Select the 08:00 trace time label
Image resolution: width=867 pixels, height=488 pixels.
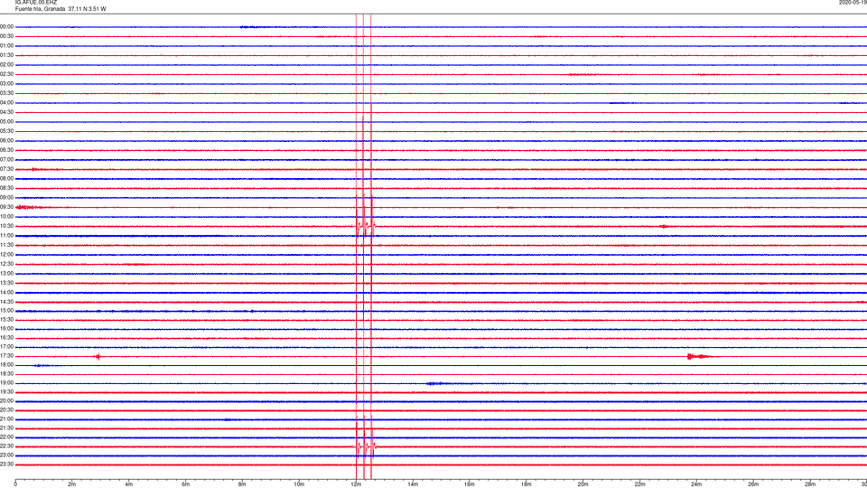coord(7,179)
